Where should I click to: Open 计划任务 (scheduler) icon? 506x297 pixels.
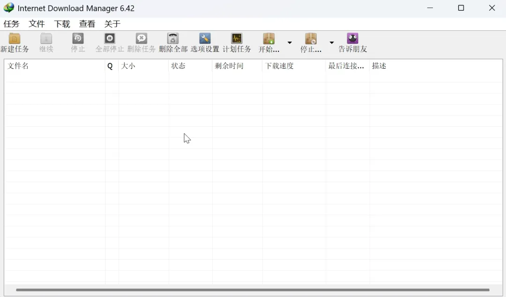[237, 39]
